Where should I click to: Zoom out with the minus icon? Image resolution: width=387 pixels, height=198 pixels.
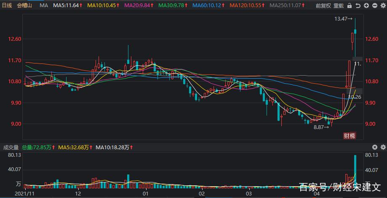374,5
